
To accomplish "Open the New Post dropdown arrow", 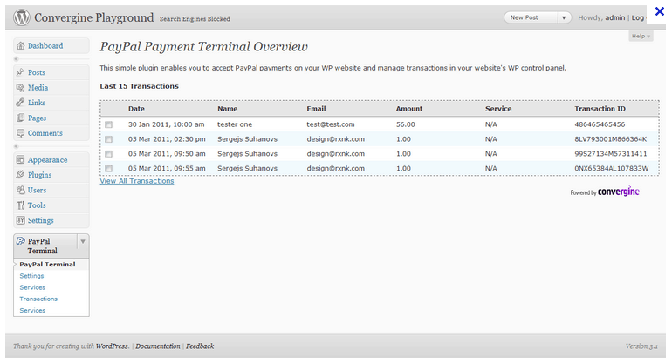I will point(564,17).
